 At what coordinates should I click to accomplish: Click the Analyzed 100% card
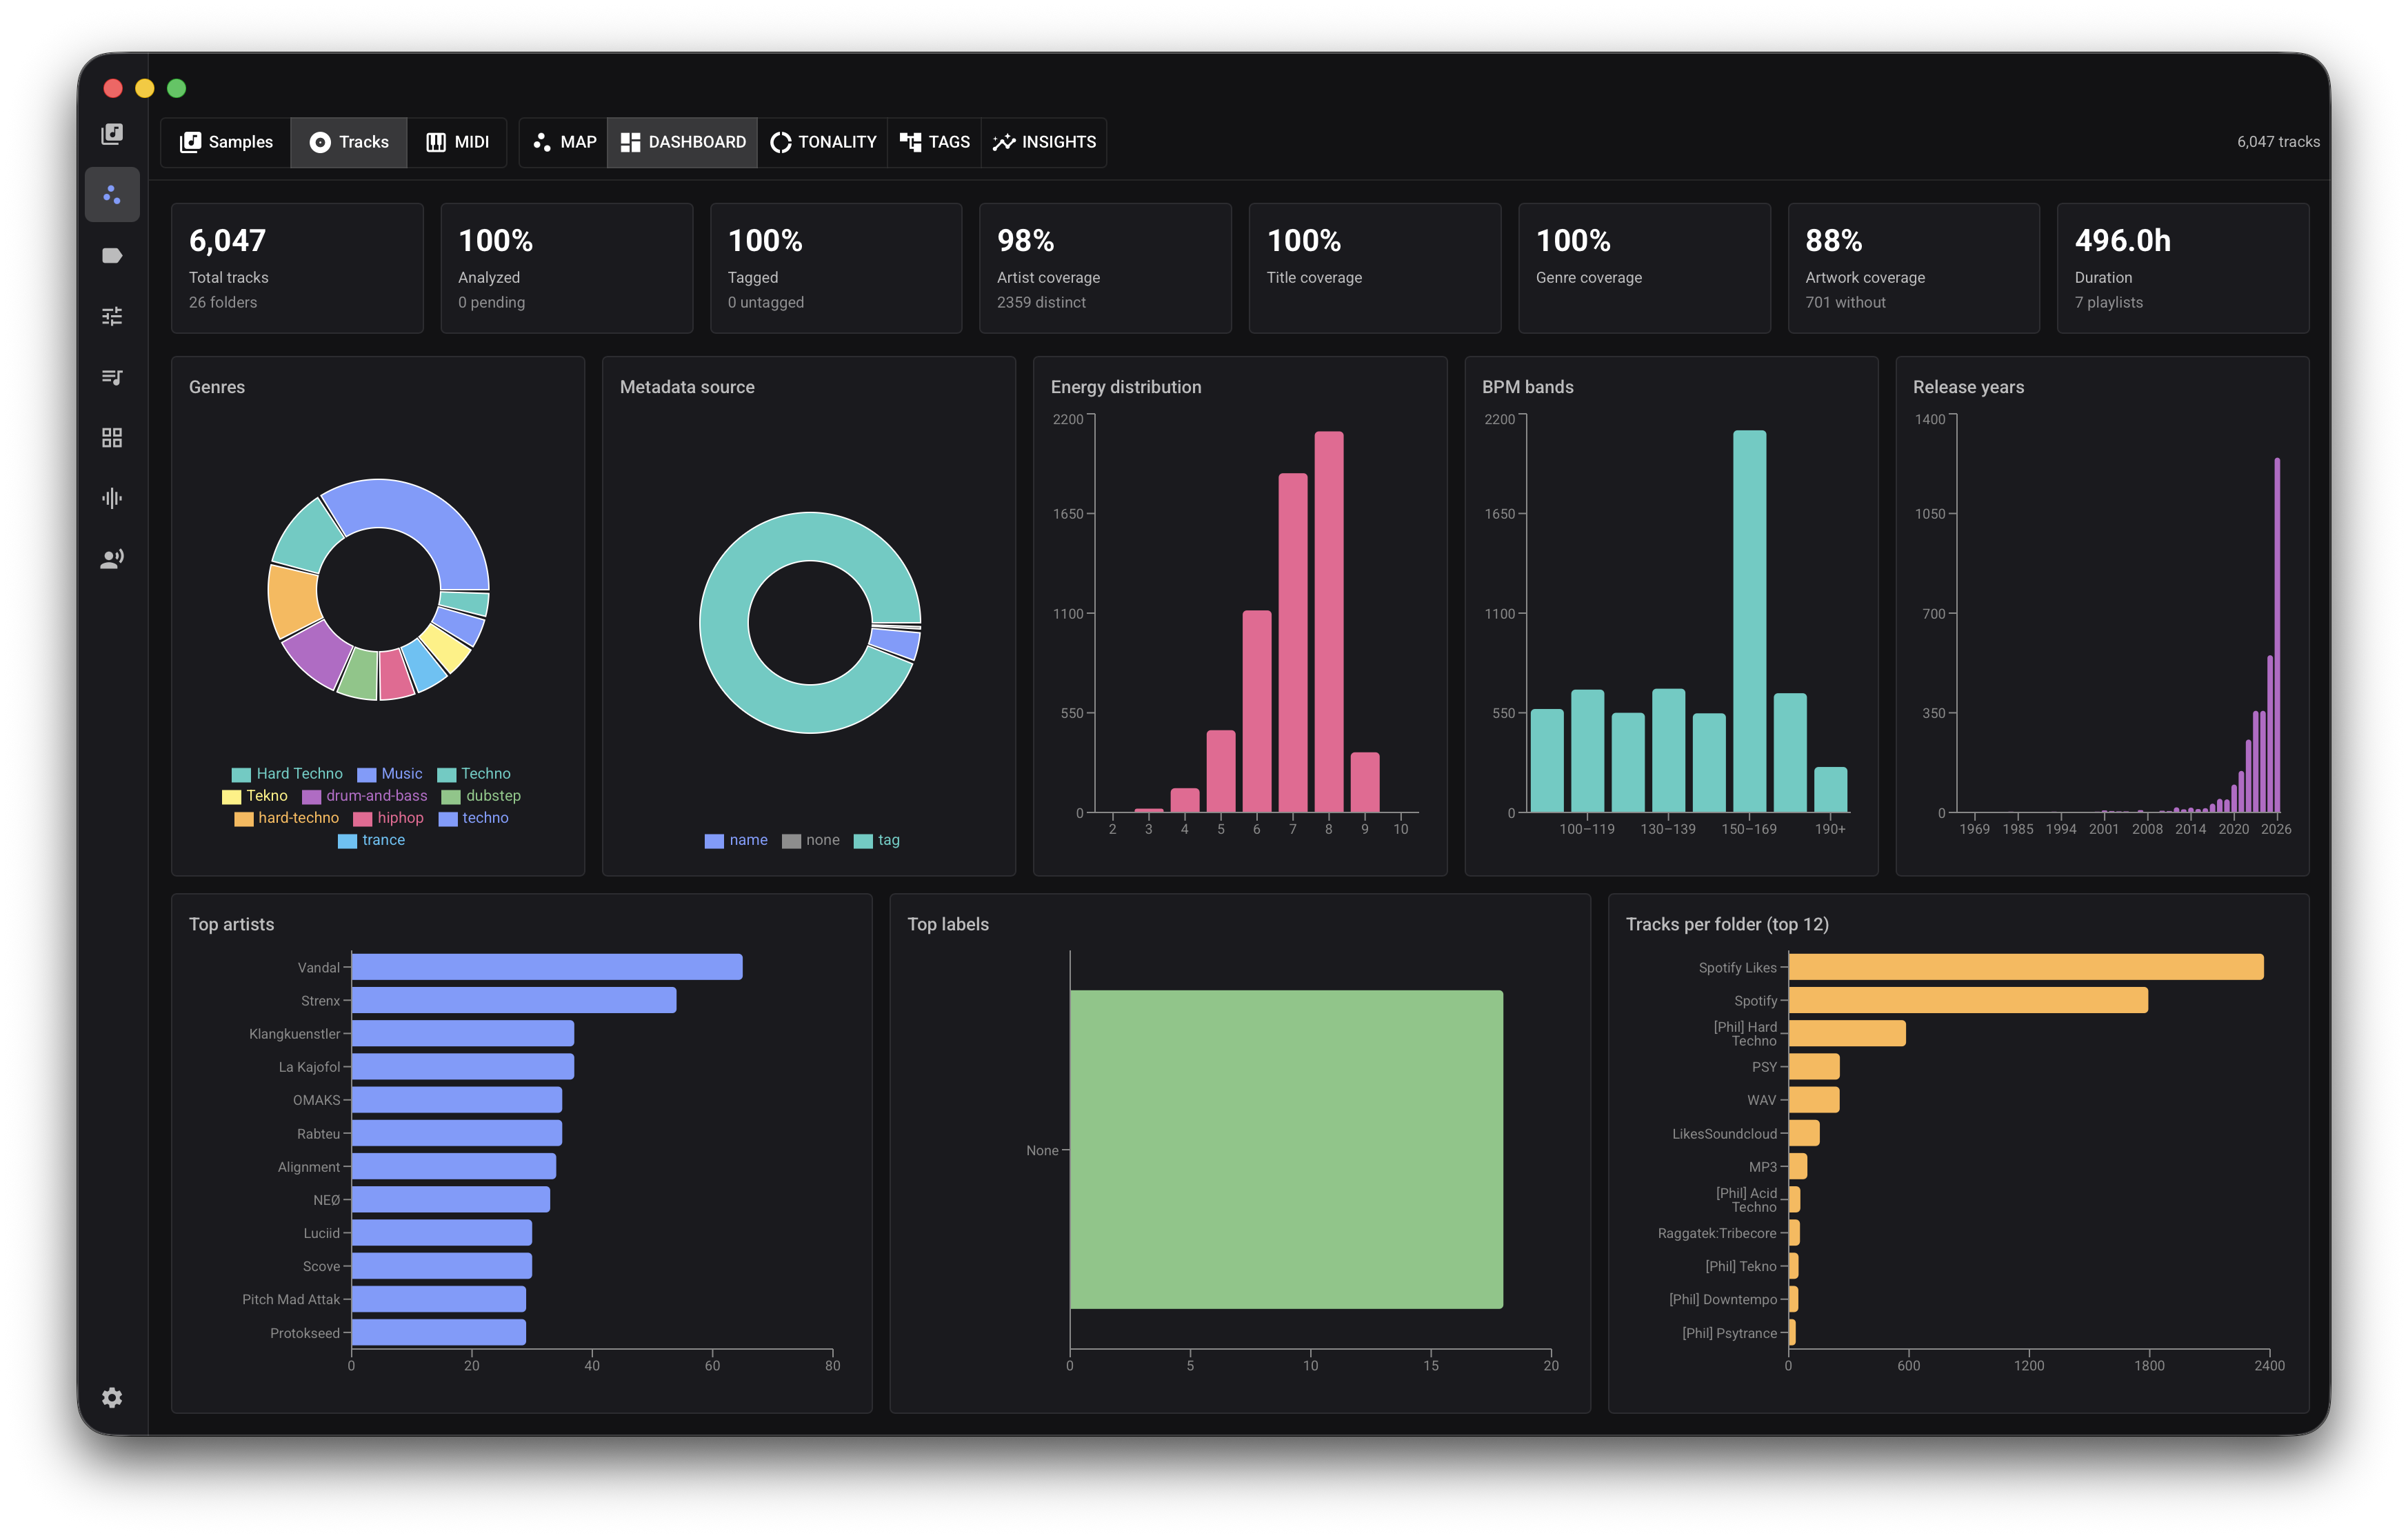tap(567, 268)
